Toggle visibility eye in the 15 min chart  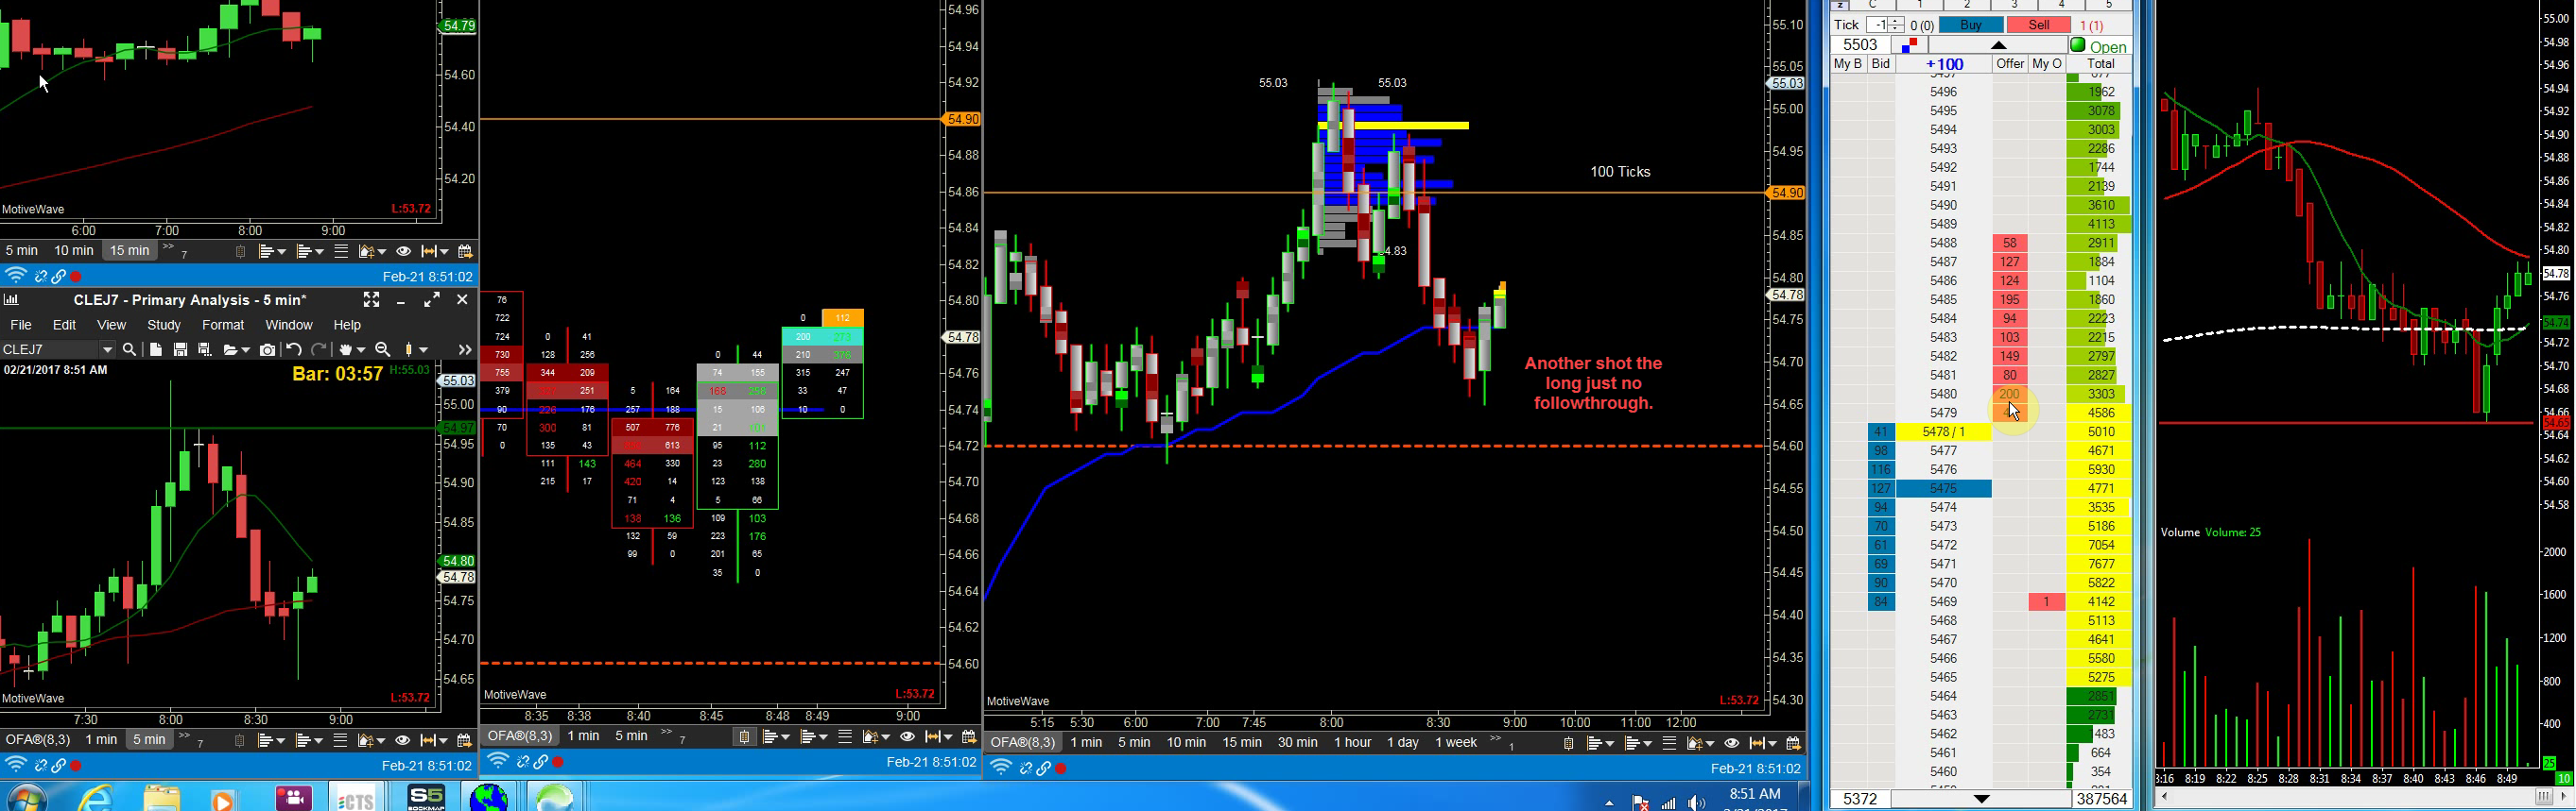[x=403, y=252]
